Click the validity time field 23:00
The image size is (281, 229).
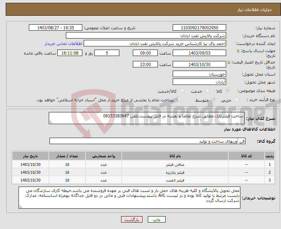[x=145, y=64]
